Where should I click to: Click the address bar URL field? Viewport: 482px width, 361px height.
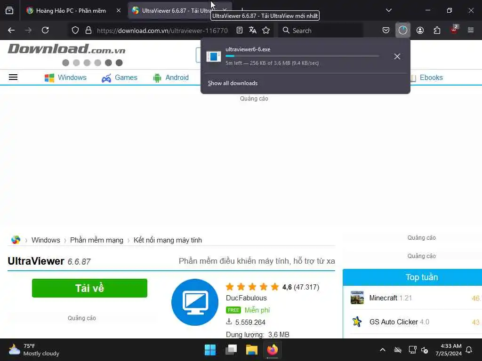162,31
